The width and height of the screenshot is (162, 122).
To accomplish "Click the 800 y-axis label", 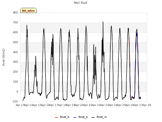I will tap(15, 13).
